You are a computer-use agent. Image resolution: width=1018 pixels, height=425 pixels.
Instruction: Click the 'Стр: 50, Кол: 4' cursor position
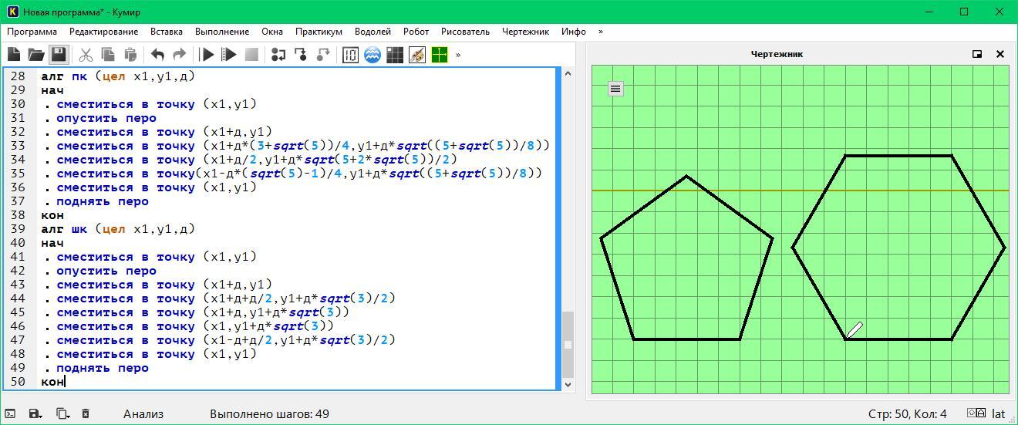(x=907, y=414)
